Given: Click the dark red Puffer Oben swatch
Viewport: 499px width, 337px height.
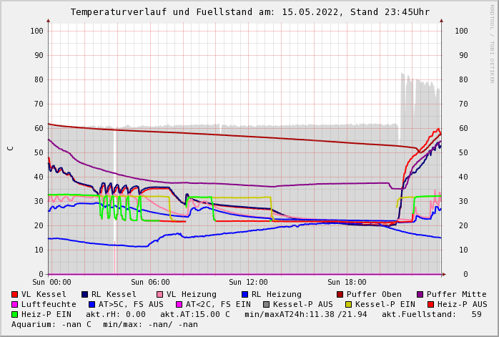Looking at the screenshot, I should click(x=340, y=295).
